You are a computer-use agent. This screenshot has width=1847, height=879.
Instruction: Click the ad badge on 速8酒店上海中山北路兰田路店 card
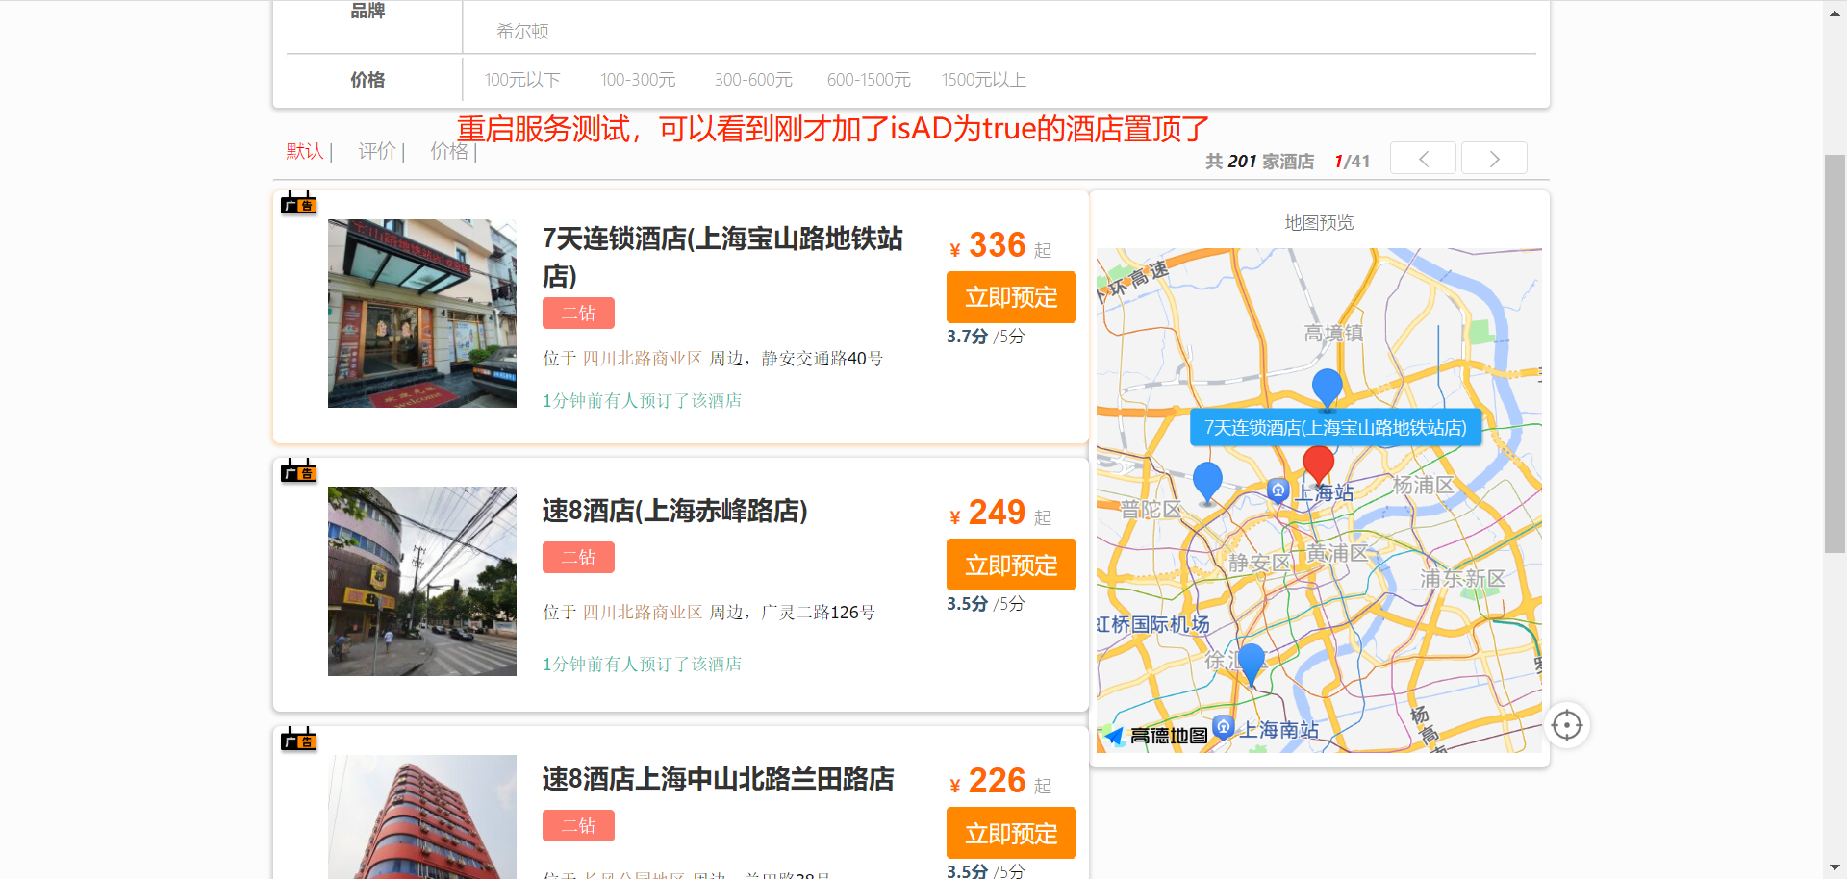coord(299,740)
